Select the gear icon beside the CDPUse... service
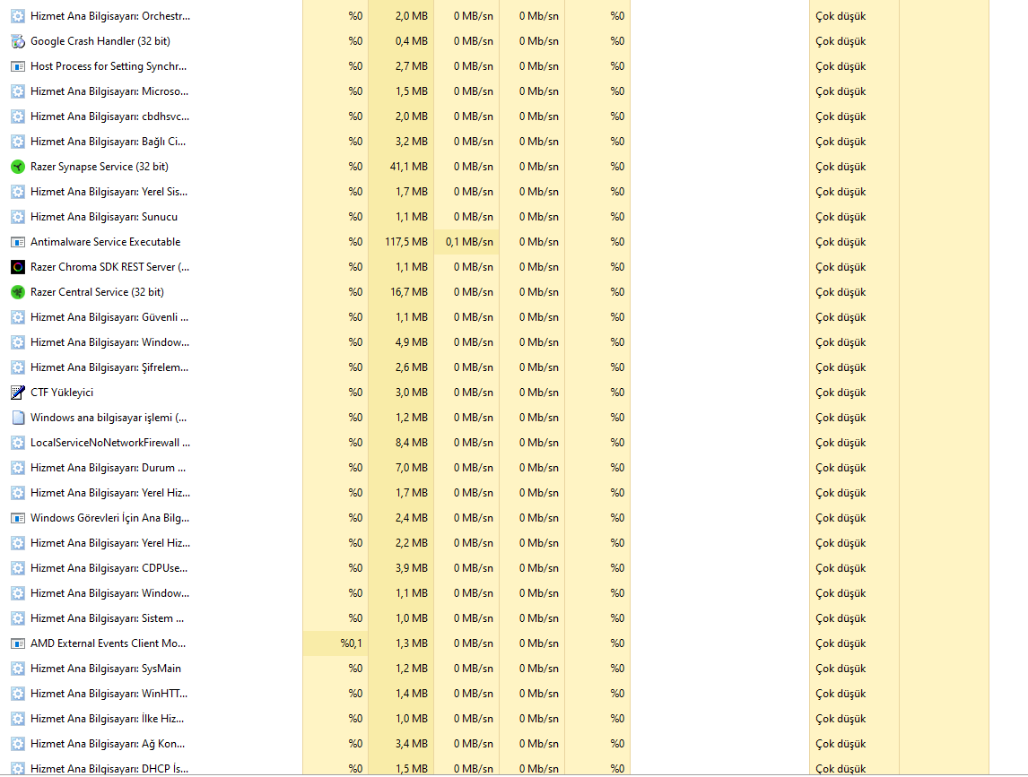The height and width of the screenshot is (777, 1028). coord(18,568)
